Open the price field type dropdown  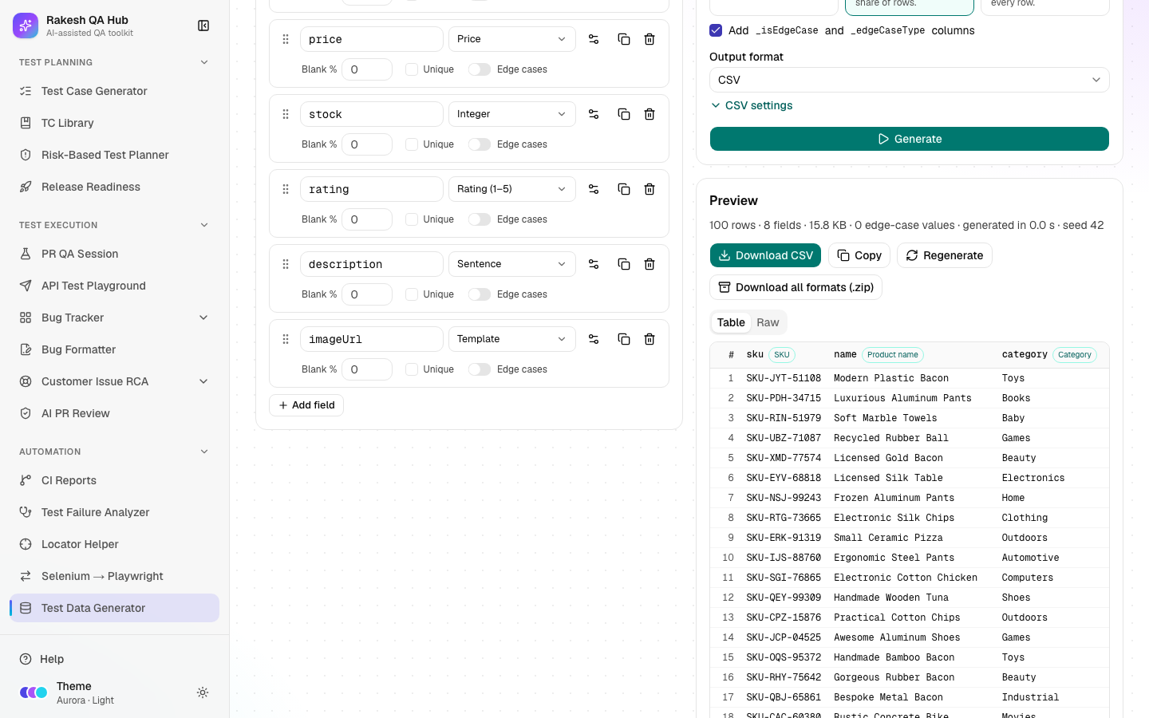click(x=511, y=39)
